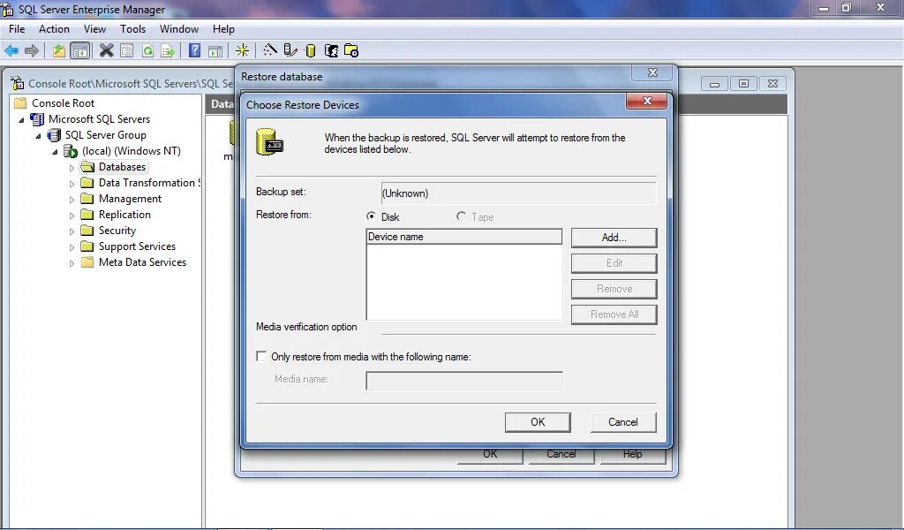
Task: Click the Delete X toolbar icon
Action: [x=106, y=50]
